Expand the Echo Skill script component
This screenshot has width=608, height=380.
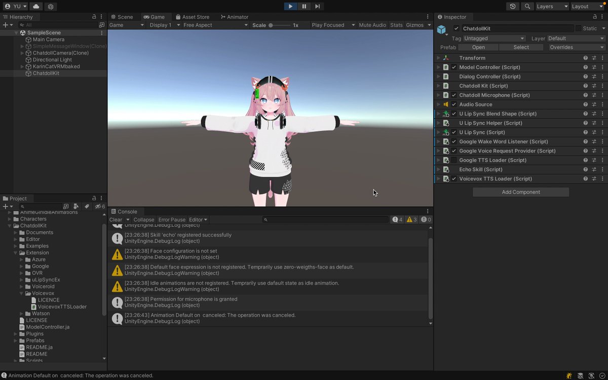[x=439, y=169]
